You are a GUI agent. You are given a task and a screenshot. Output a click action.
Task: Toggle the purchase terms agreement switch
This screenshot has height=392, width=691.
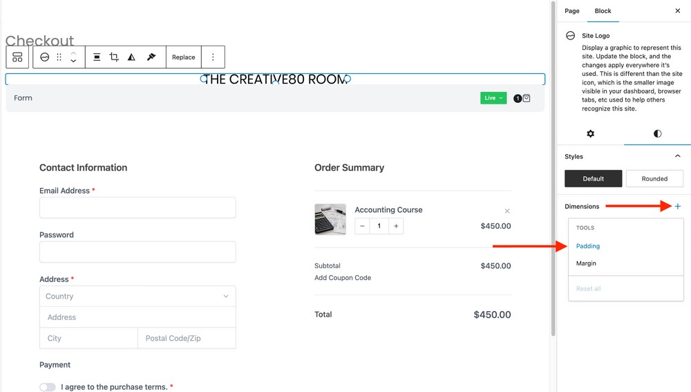[48, 387]
